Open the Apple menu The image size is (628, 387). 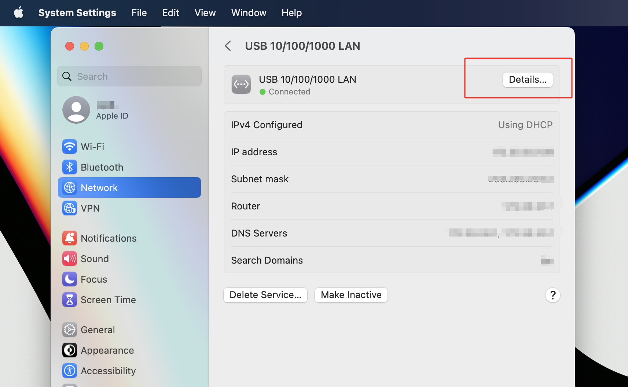point(19,13)
